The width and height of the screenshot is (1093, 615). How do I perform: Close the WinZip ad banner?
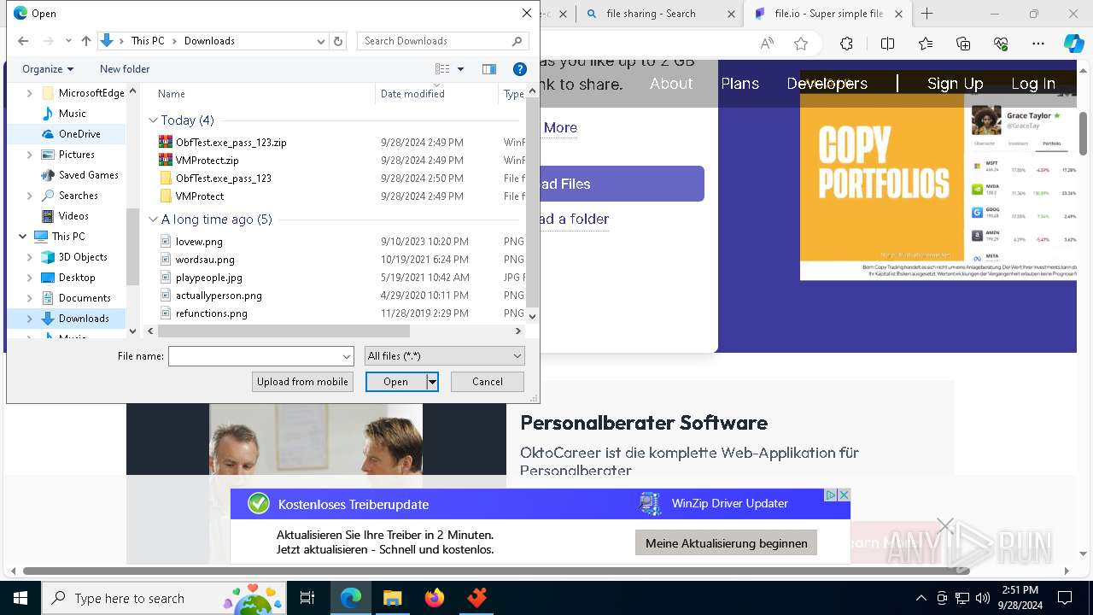tap(844, 495)
